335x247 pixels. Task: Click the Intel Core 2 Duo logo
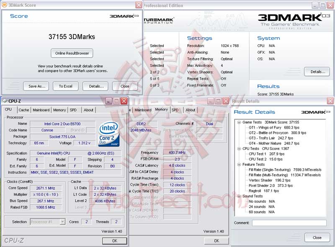[x=109, y=134]
